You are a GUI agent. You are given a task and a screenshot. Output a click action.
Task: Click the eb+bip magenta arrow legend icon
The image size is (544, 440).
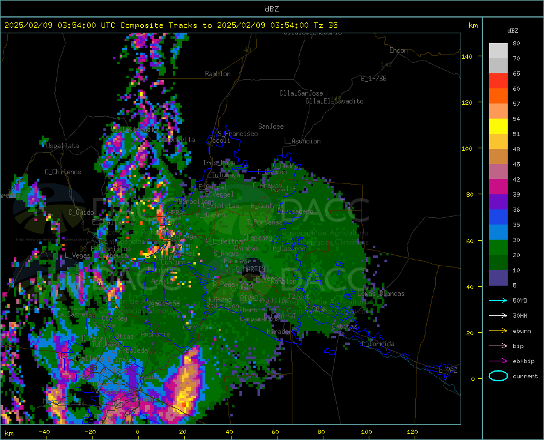coord(498,361)
